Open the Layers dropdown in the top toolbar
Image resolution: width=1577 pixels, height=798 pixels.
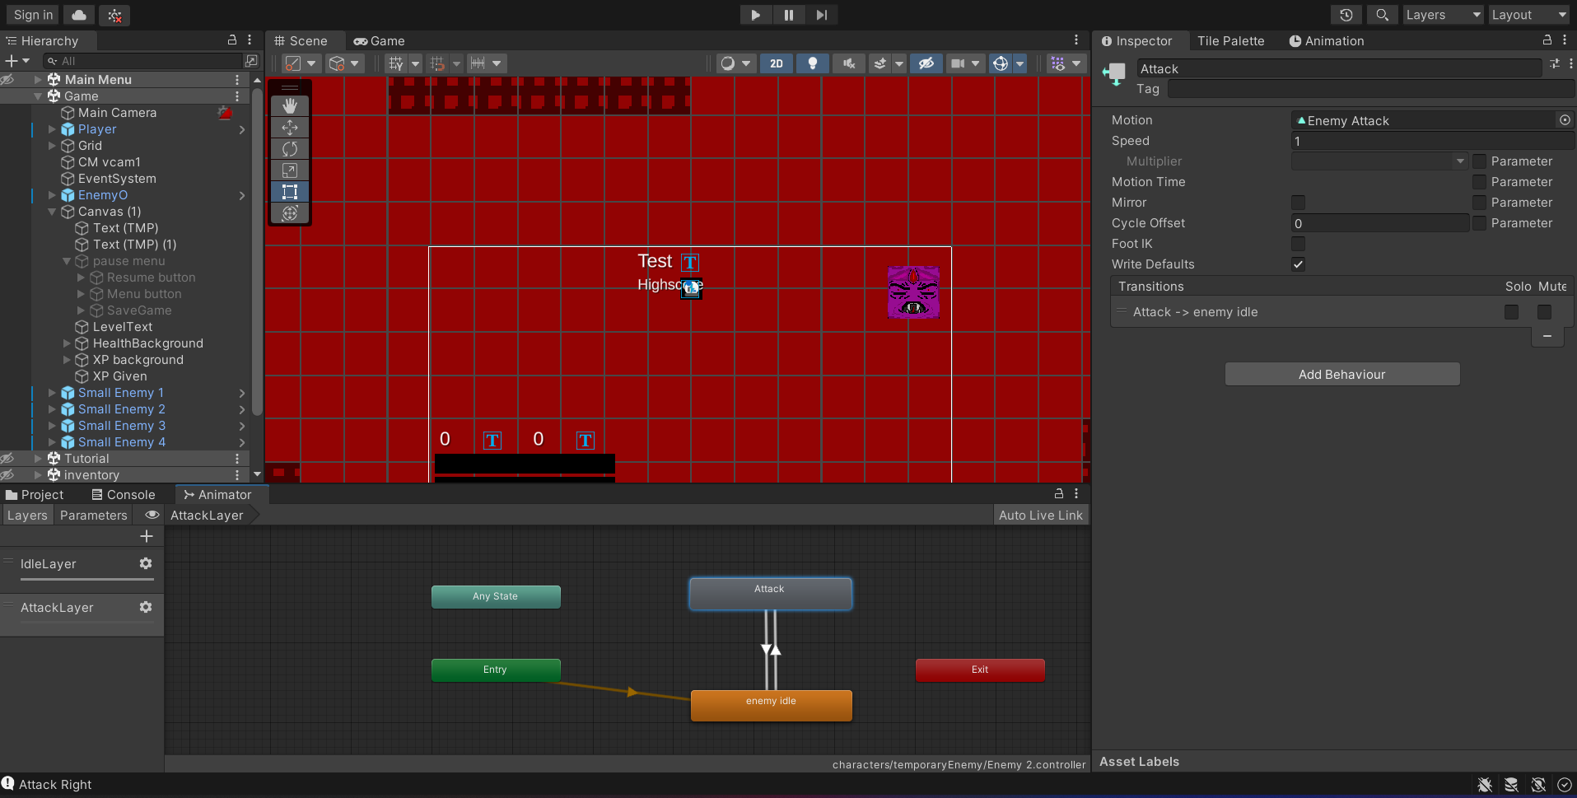coord(1441,15)
